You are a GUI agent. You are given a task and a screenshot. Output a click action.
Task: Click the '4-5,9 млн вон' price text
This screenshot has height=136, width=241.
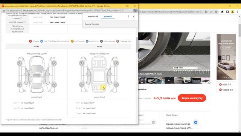coord(165,98)
